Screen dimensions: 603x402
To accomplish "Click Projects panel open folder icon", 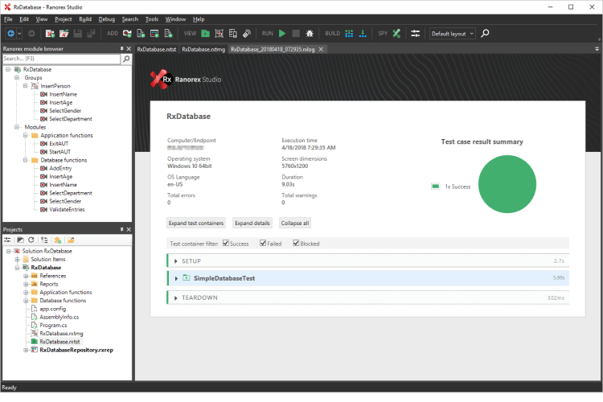I will pyautogui.click(x=71, y=240).
